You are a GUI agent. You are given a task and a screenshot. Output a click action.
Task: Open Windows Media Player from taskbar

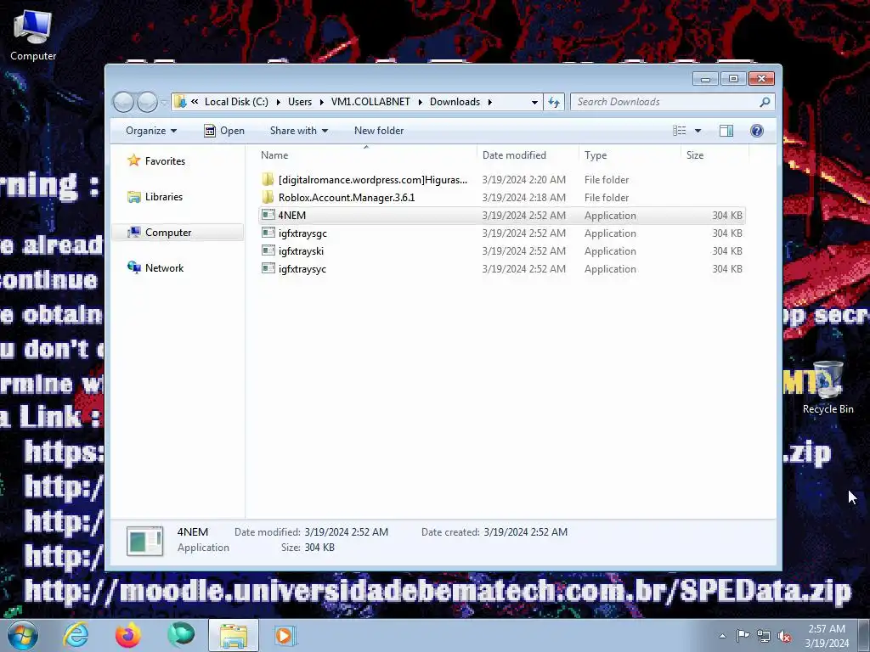coord(285,635)
